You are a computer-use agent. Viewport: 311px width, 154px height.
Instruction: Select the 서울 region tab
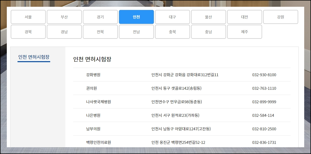[28, 17]
